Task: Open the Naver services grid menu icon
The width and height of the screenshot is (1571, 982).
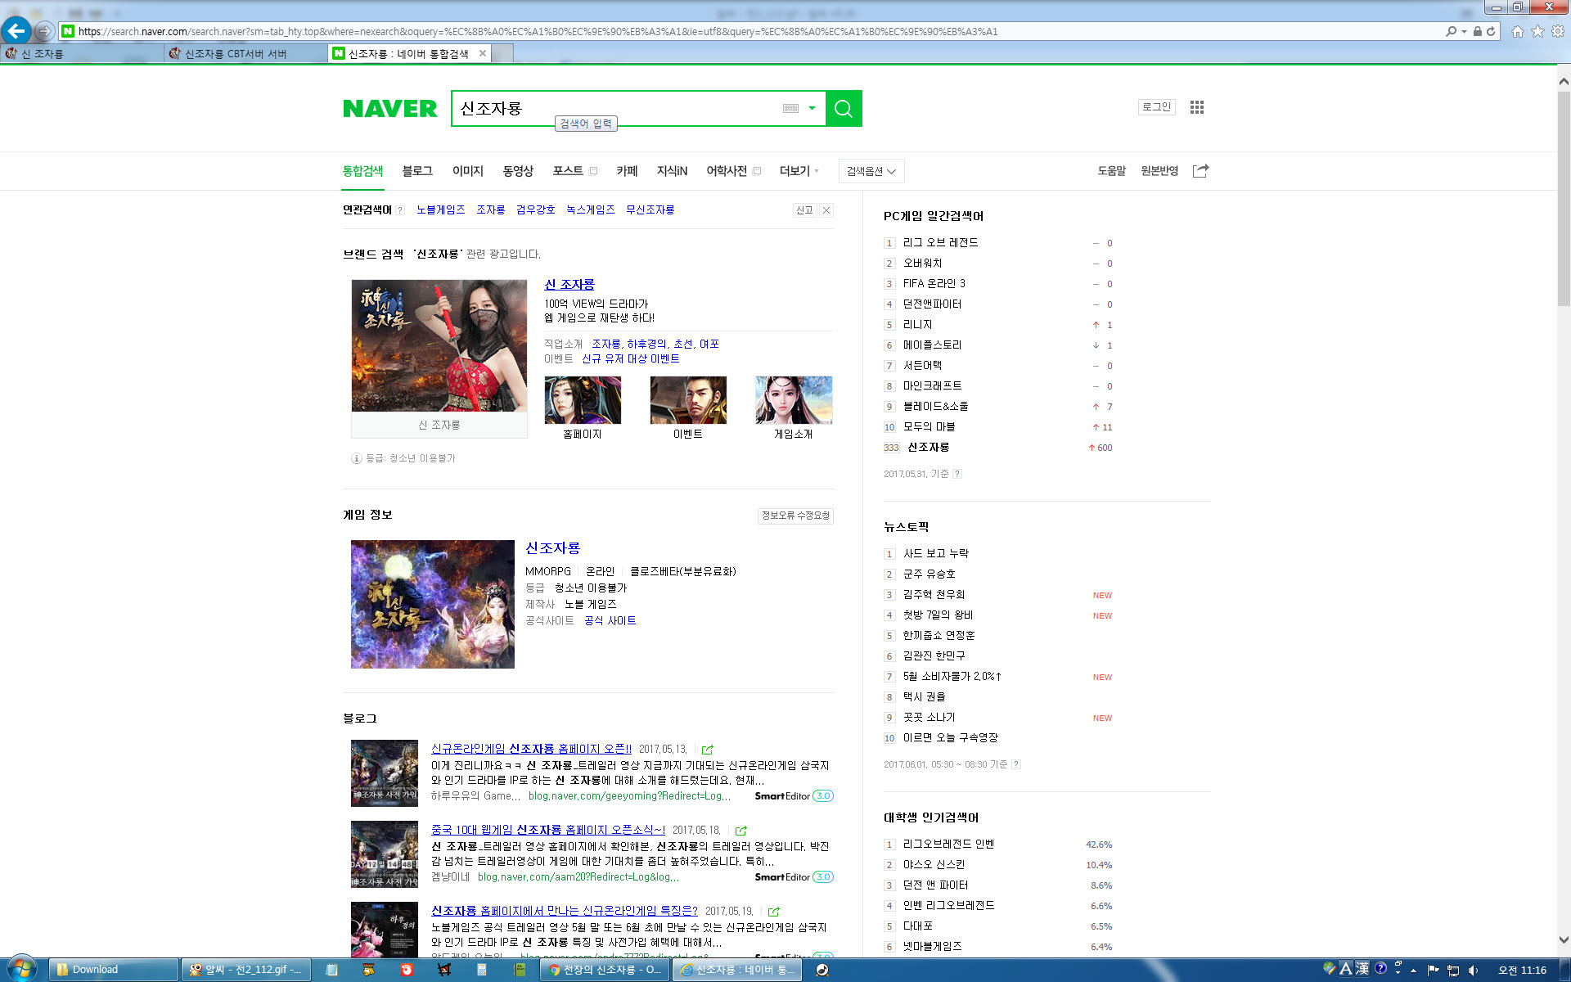Action: [x=1197, y=107]
